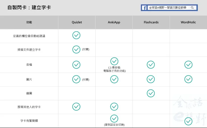
Task: Click the 上傳音檔 電腦版才有的功能 note
Action: (x=114, y=69)
